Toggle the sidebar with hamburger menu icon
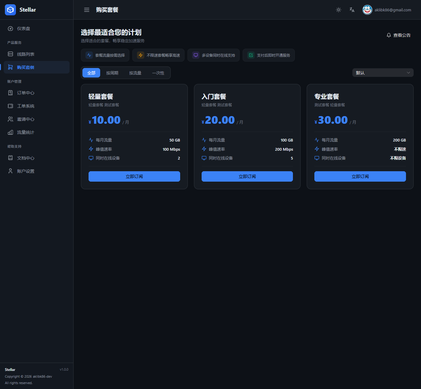 pos(87,10)
